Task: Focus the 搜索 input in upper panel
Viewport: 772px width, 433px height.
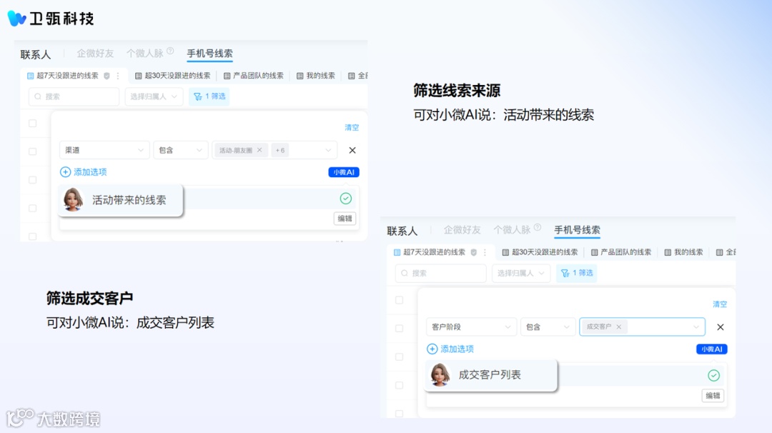Action: (x=74, y=96)
